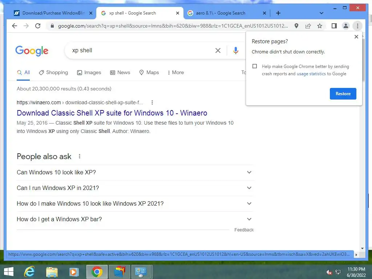Open the usage statistics link

pyautogui.click(x=311, y=74)
